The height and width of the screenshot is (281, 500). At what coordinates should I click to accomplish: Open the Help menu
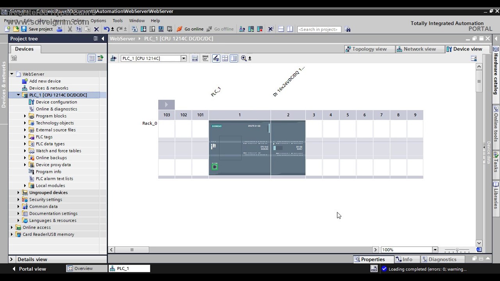[155, 21]
